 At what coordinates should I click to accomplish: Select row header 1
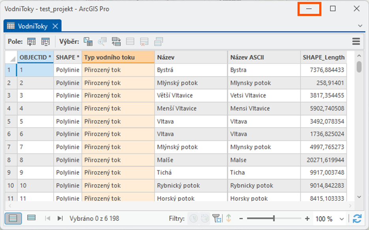pos(11,70)
